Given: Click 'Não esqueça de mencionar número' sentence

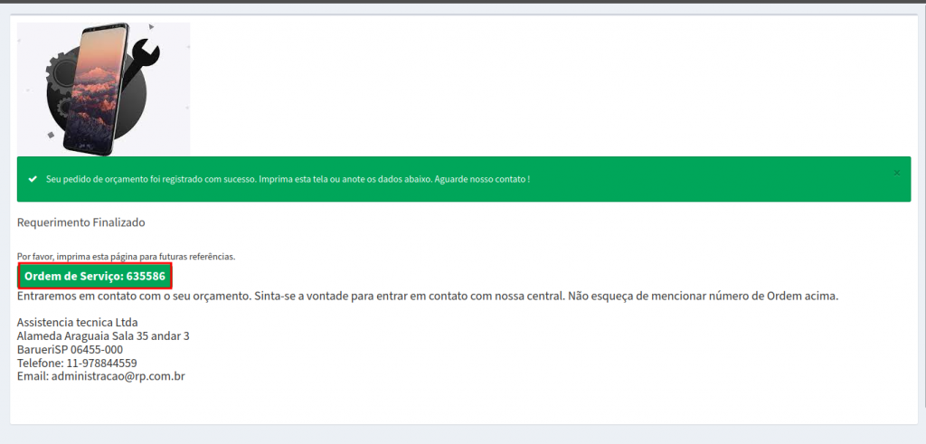Looking at the screenshot, I should tap(704, 296).
